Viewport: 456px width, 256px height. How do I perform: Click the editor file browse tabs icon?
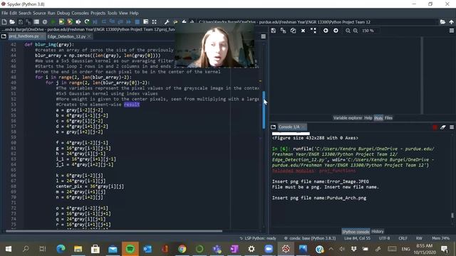[x=4, y=36]
